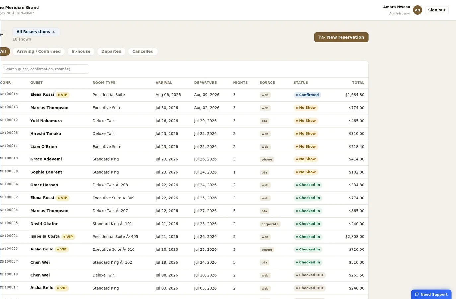Expand the All Reservations dropdown
The width and height of the screenshot is (456, 299).
(x=36, y=32)
